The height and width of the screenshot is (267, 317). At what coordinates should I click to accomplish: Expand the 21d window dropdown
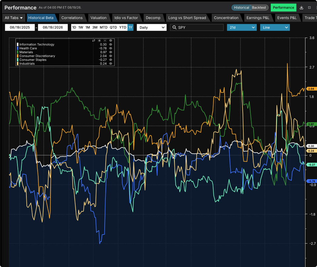click(242, 27)
